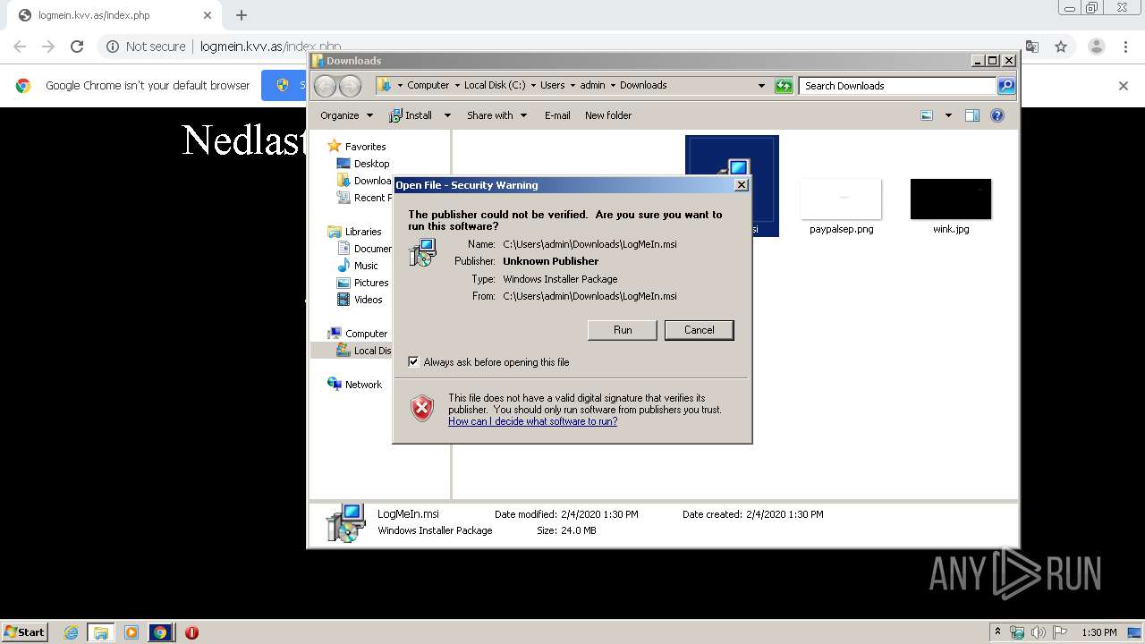Open Chrome profile avatar icon
Screen dimensions: 1145x644
pyautogui.click(x=1096, y=47)
